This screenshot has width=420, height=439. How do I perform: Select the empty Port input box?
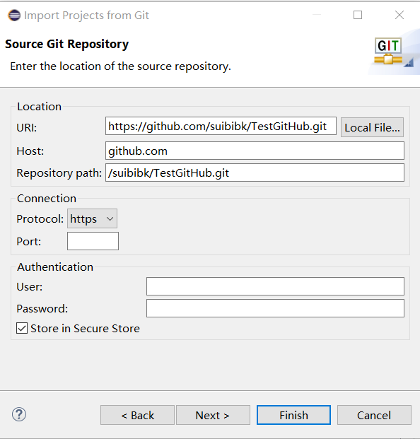click(x=93, y=241)
